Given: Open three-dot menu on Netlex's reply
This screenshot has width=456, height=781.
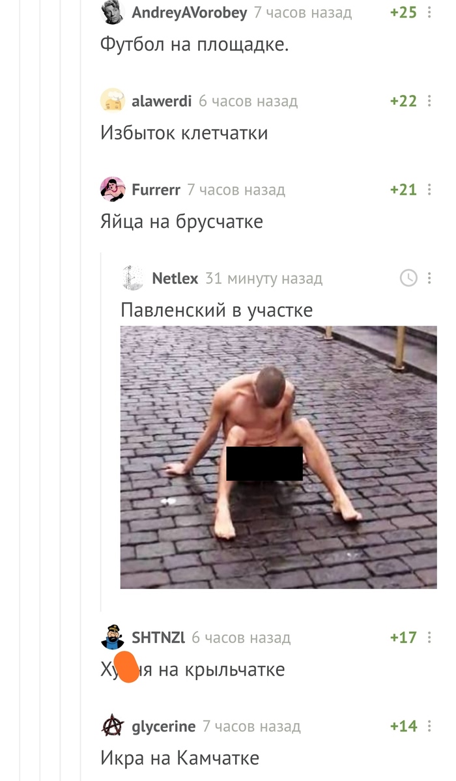Looking at the screenshot, I should [x=429, y=278].
